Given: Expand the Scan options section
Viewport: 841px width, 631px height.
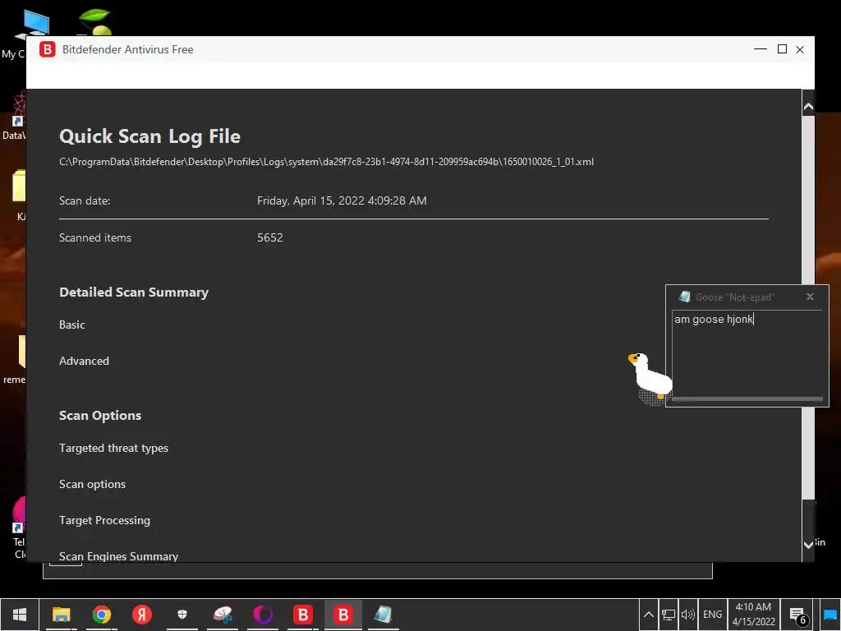Looking at the screenshot, I should click(x=92, y=484).
